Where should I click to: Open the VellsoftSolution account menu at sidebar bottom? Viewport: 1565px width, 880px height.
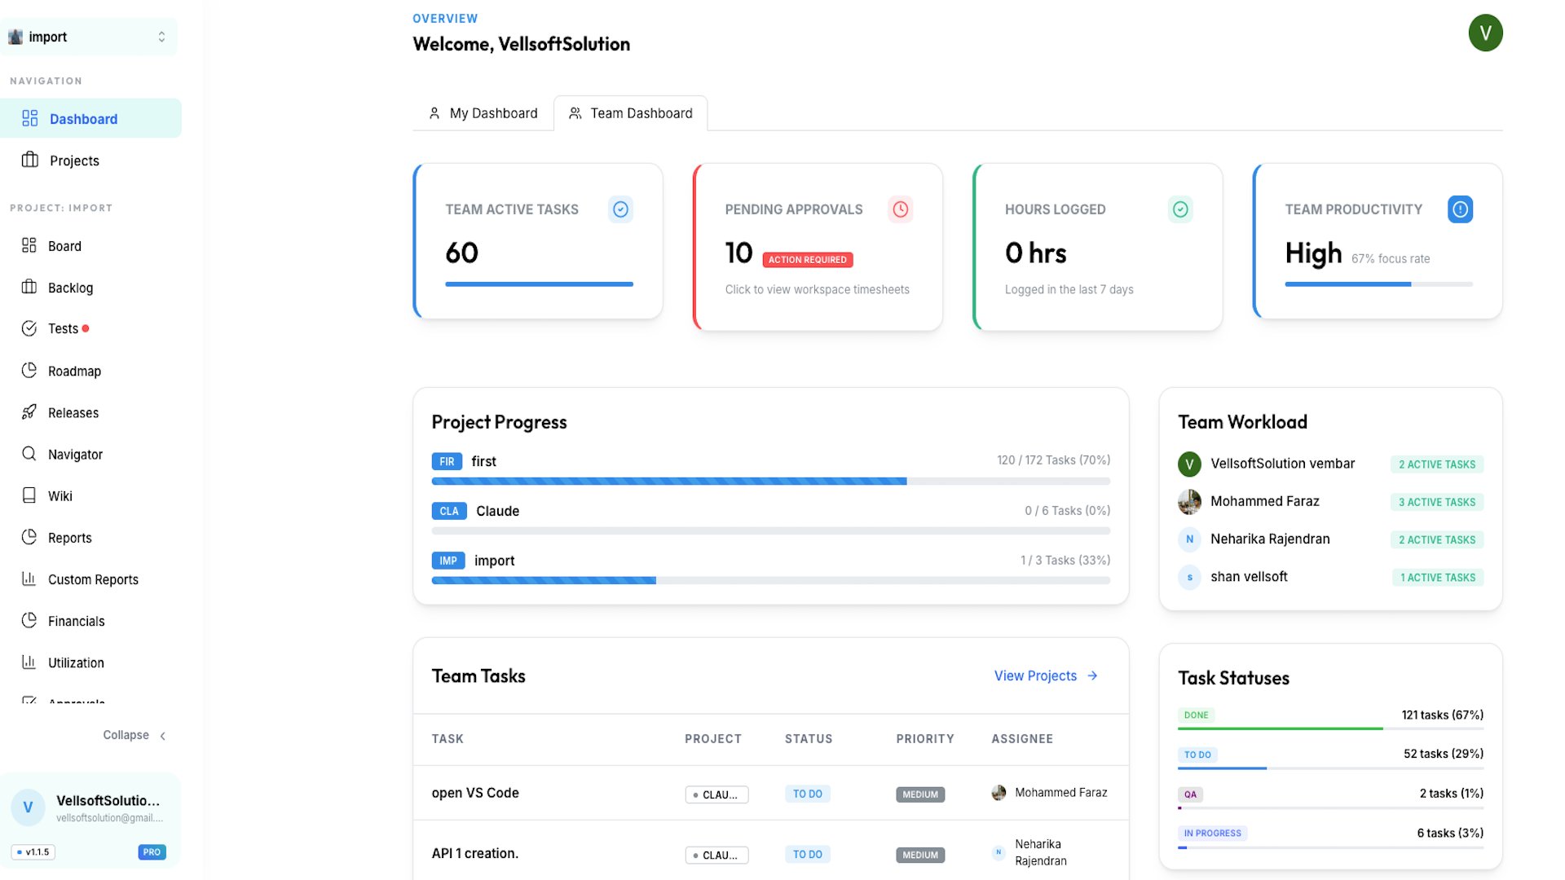[x=90, y=807]
